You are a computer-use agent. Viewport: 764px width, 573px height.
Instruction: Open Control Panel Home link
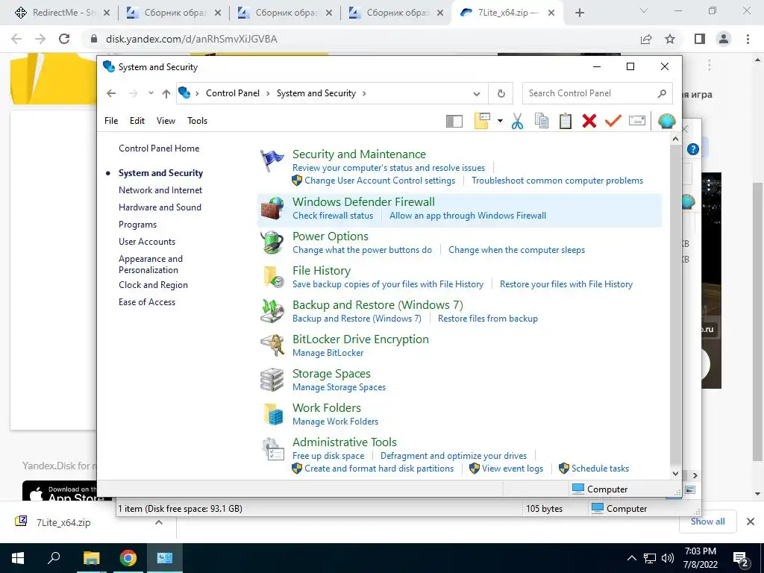tap(159, 148)
